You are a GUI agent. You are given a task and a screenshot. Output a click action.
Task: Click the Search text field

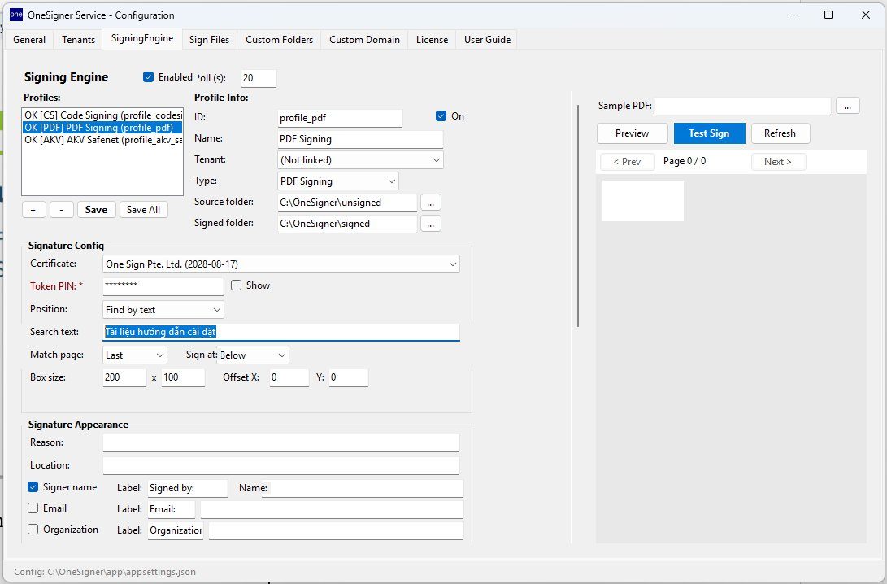click(281, 332)
